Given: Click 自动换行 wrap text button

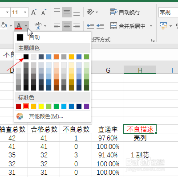Looking at the screenshot, I should tap(125, 12).
